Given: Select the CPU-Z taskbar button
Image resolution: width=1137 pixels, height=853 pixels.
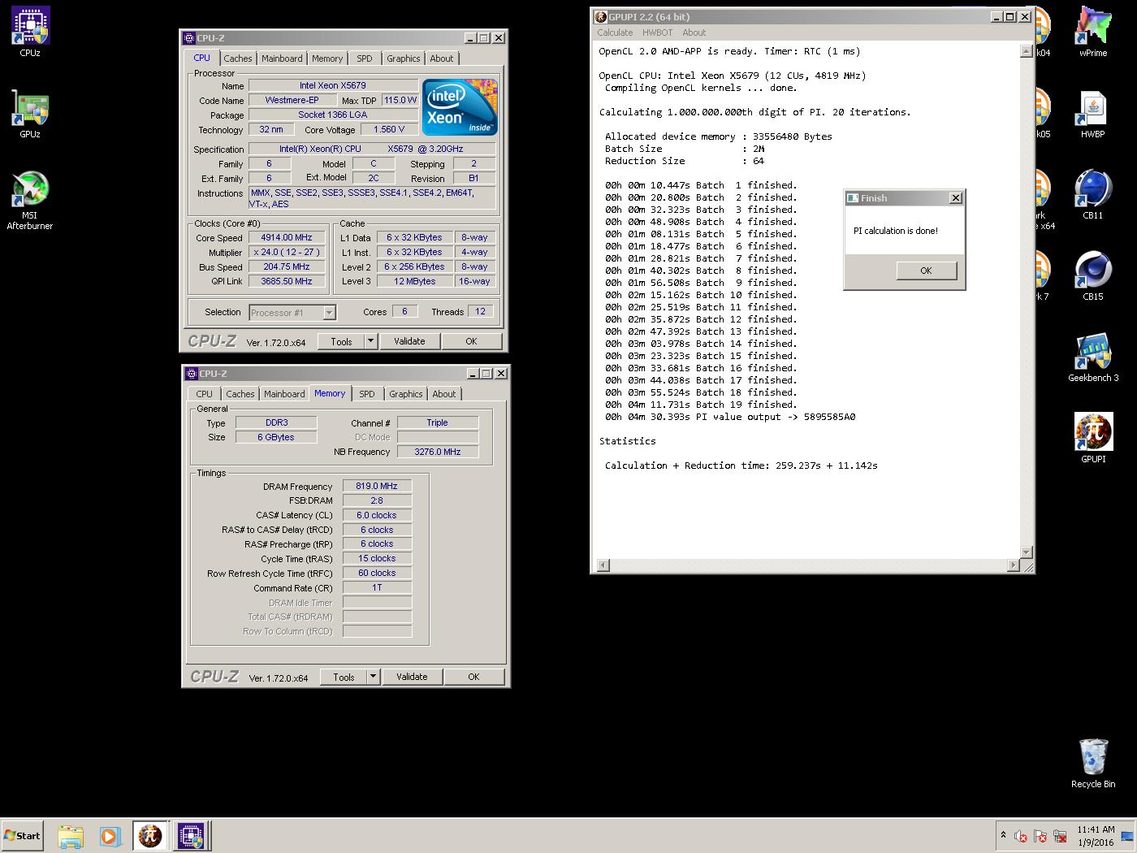Looking at the screenshot, I should point(191,836).
